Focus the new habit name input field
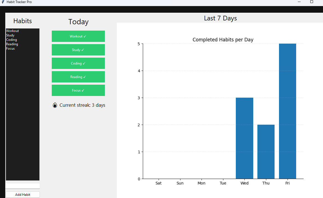The height and width of the screenshot is (198, 323). tap(23, 186)
